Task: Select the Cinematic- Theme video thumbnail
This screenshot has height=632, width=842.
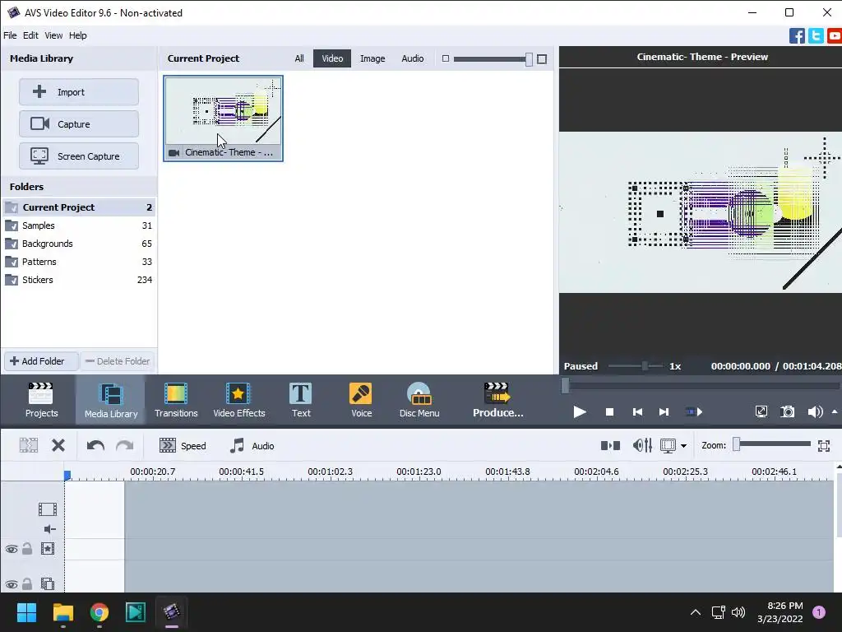Action: (223, 118)
